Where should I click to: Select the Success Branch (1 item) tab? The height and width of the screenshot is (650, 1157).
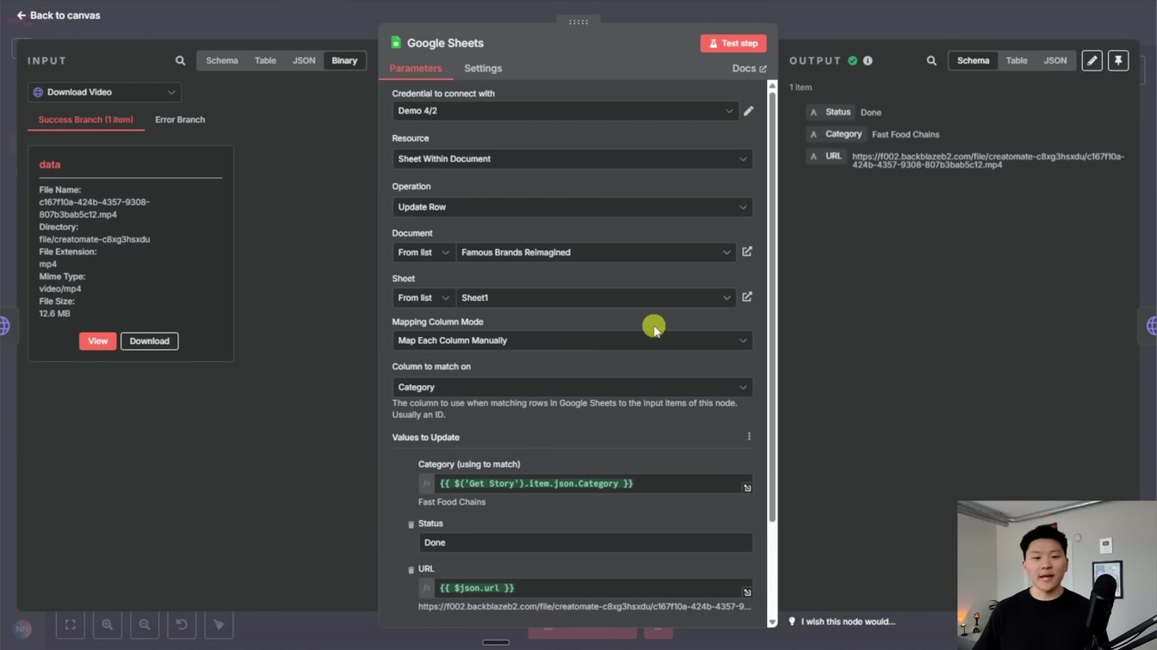tap(85, 120)
